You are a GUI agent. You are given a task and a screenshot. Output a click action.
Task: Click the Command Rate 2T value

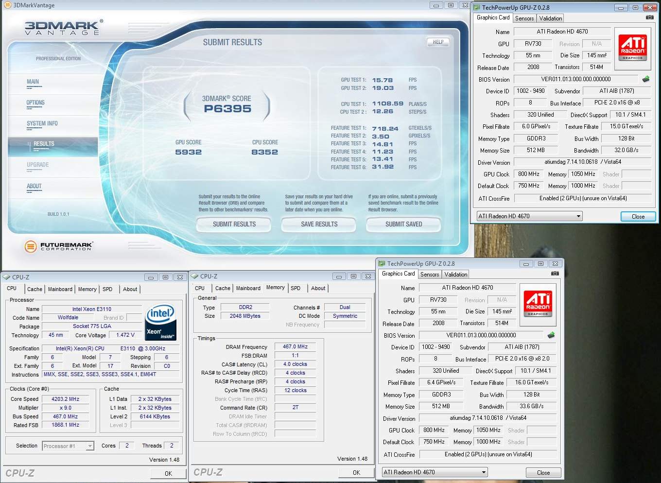296,408
